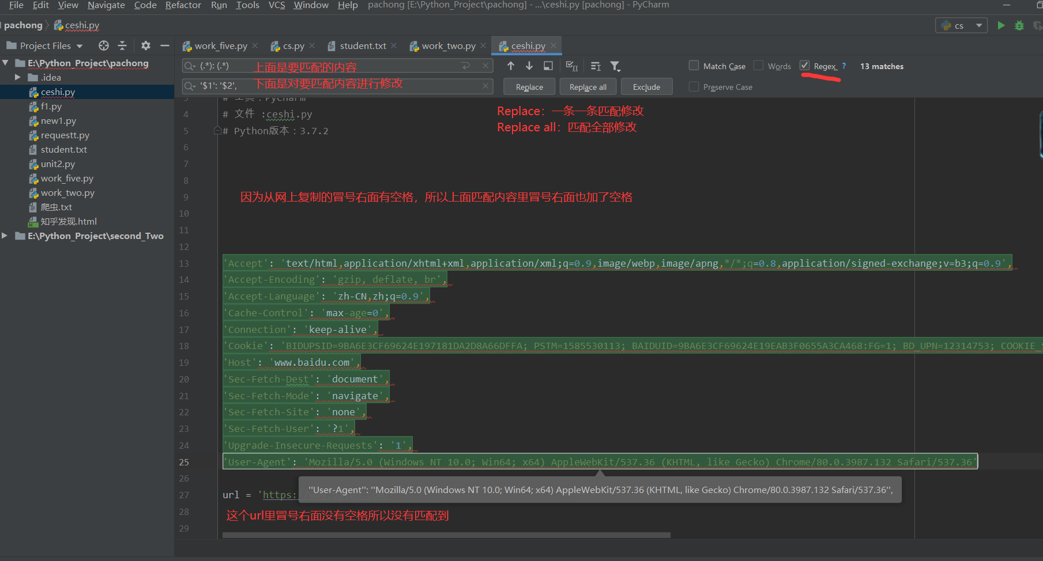The height and width of the screenshot is (561, 1043).
Task: Expand the .idea folder
Action: [x=17, y=77]
